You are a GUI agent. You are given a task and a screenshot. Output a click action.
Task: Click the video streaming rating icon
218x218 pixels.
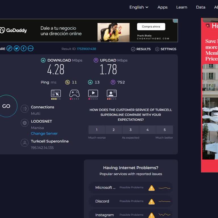[93, 93]
